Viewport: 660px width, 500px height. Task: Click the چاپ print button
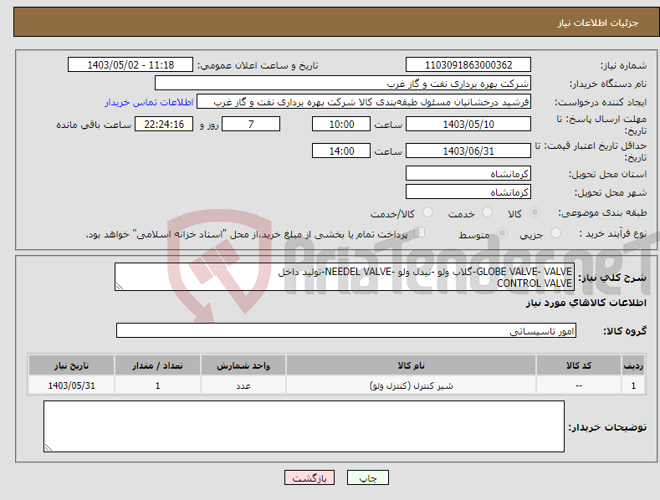pyautogui.click(x=368, y=477)
